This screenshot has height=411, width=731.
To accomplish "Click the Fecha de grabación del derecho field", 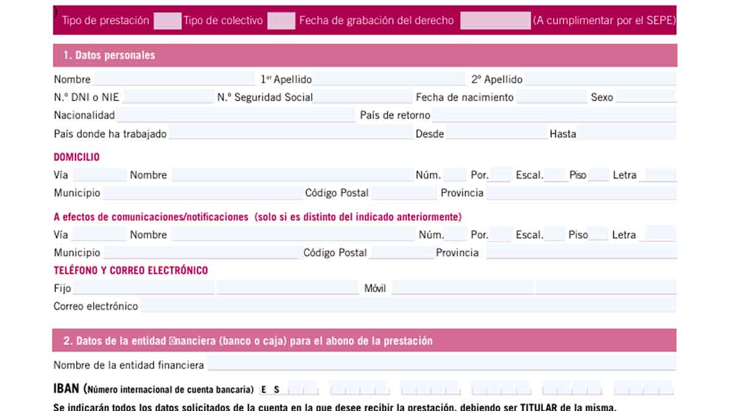I will tap(495, 21).
